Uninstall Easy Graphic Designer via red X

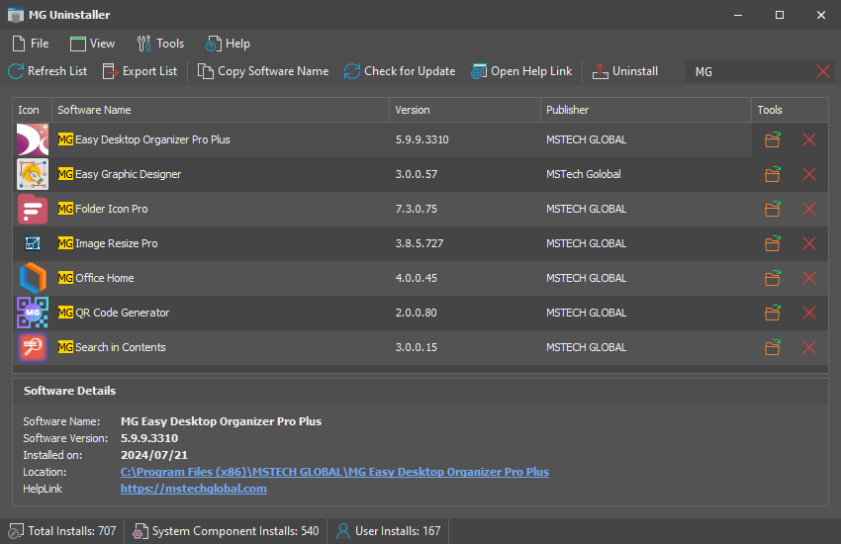click(809, 174)
